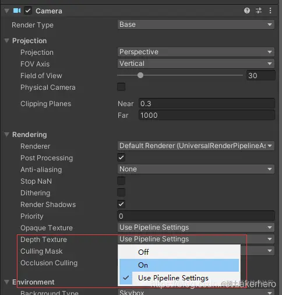Click the Field of View slider handle

(x=140, y=75)
